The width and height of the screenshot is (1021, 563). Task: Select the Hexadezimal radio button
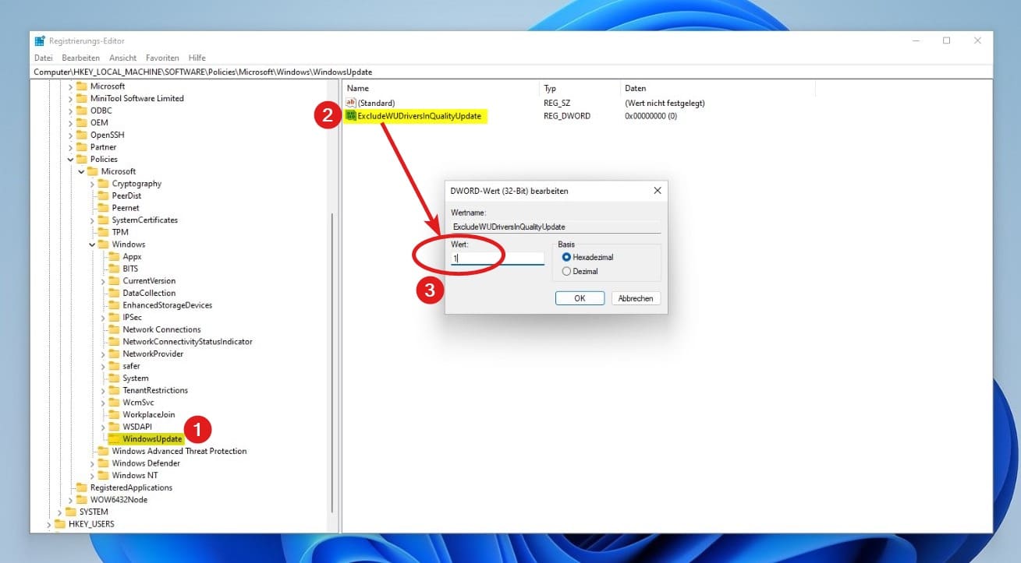pos(566,257)
